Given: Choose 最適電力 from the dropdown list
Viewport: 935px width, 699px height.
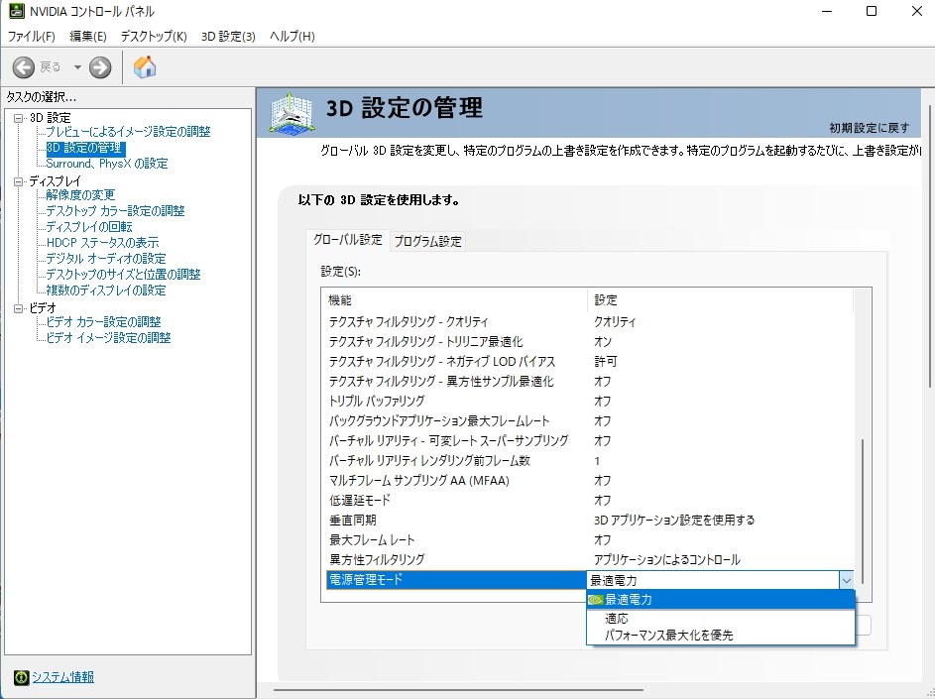Looking at the screenshot, I should pyautogui.click(x=720, y=600).
